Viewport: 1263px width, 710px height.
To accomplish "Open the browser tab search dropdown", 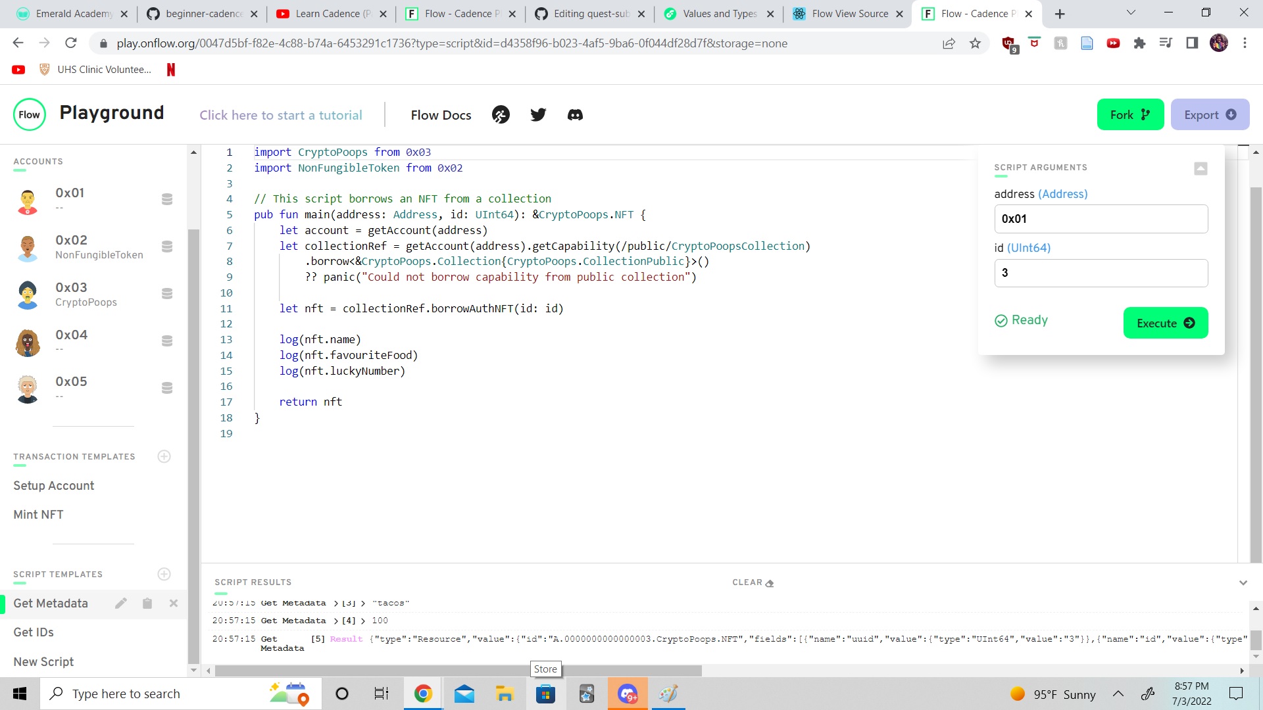I will click(x=1130, y=13).
